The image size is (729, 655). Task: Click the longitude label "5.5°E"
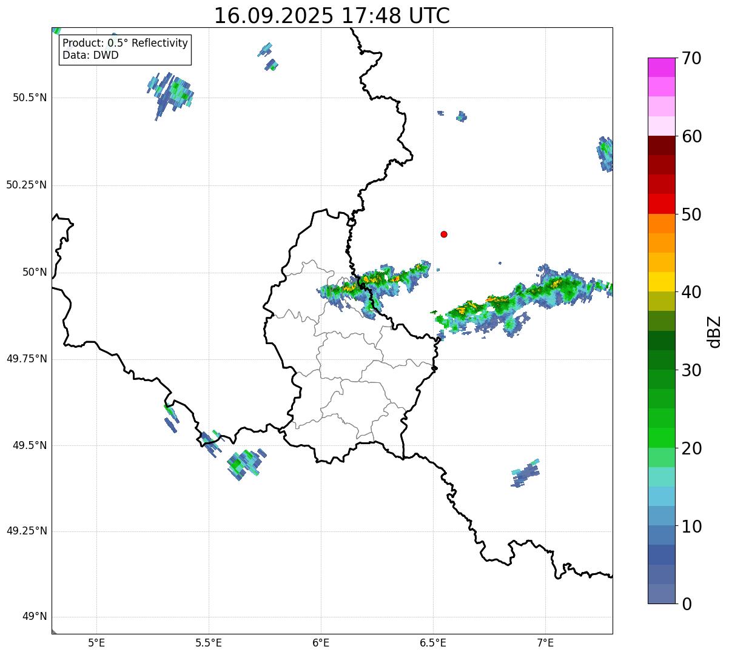pos(209,643)
